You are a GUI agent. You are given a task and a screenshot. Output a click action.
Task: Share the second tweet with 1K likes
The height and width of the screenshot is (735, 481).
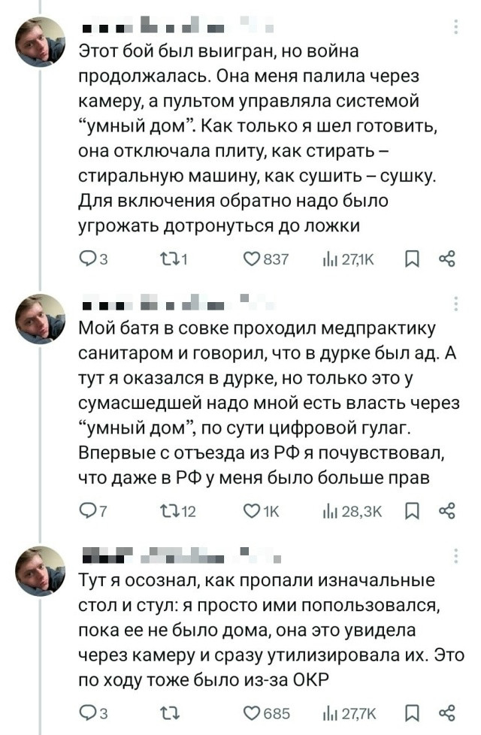[446, 512]
